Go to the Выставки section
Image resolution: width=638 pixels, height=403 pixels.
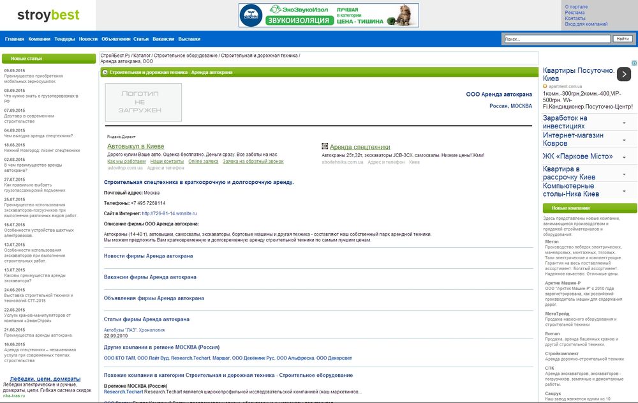[x=189, y=39]
